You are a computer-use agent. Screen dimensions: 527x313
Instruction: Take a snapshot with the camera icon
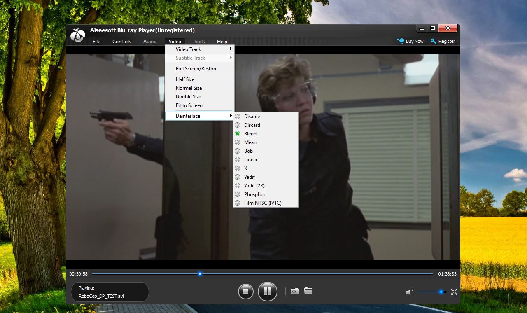[295, 291]
